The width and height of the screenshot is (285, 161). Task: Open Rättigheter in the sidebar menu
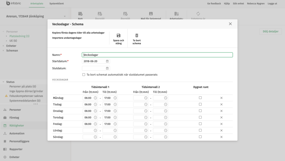pos(17,125)
